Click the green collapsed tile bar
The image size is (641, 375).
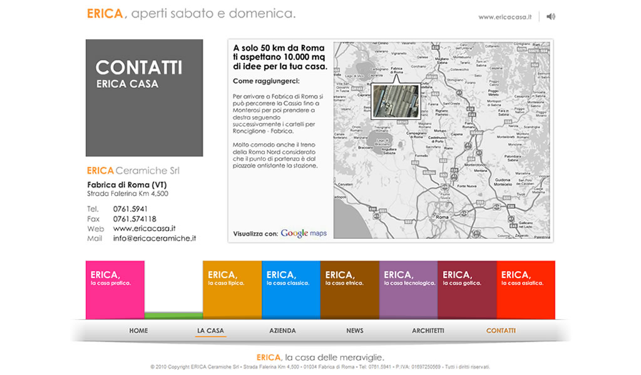[174, 316]
